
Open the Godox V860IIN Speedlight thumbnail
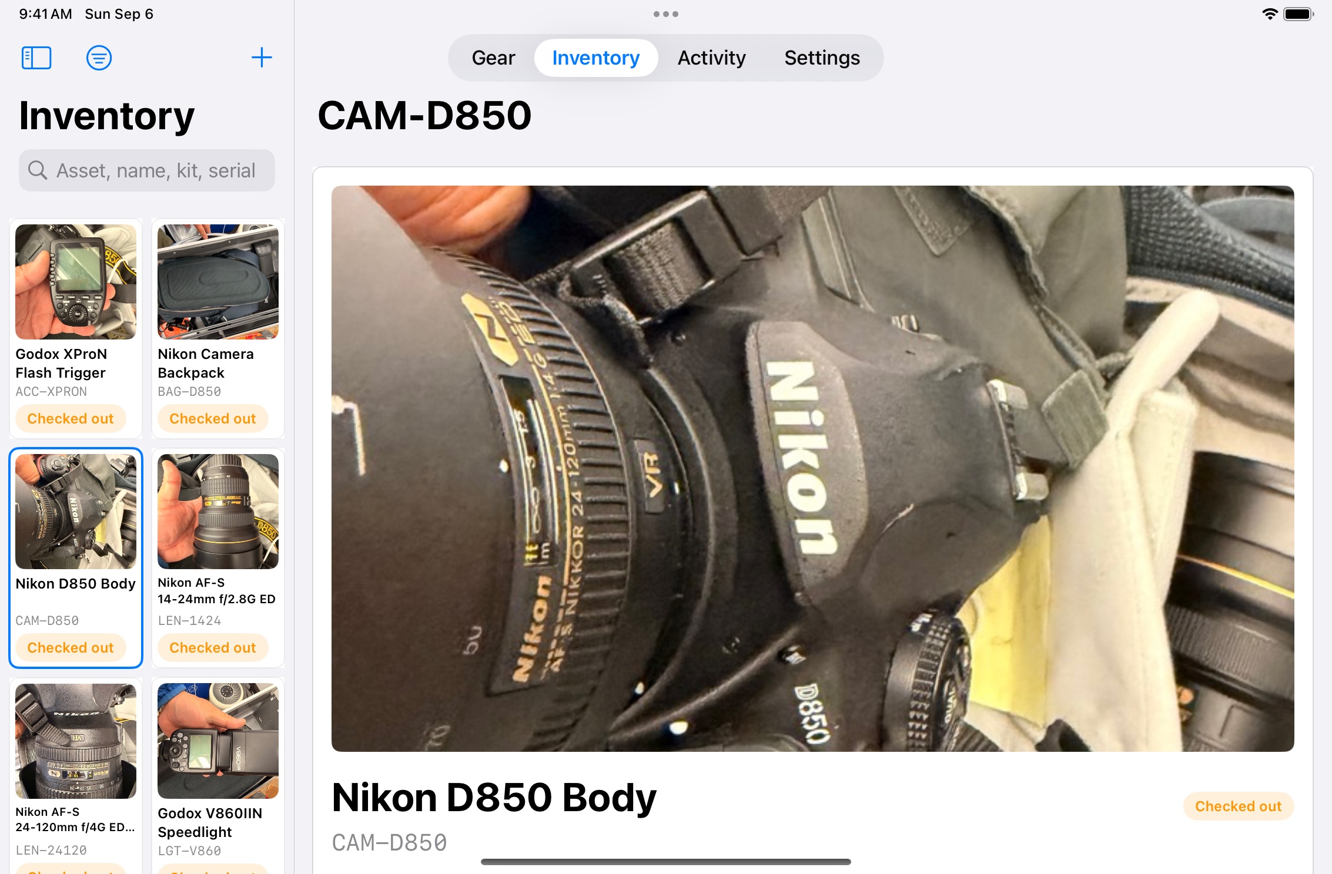pyautogui.click(x=218, y=741)
